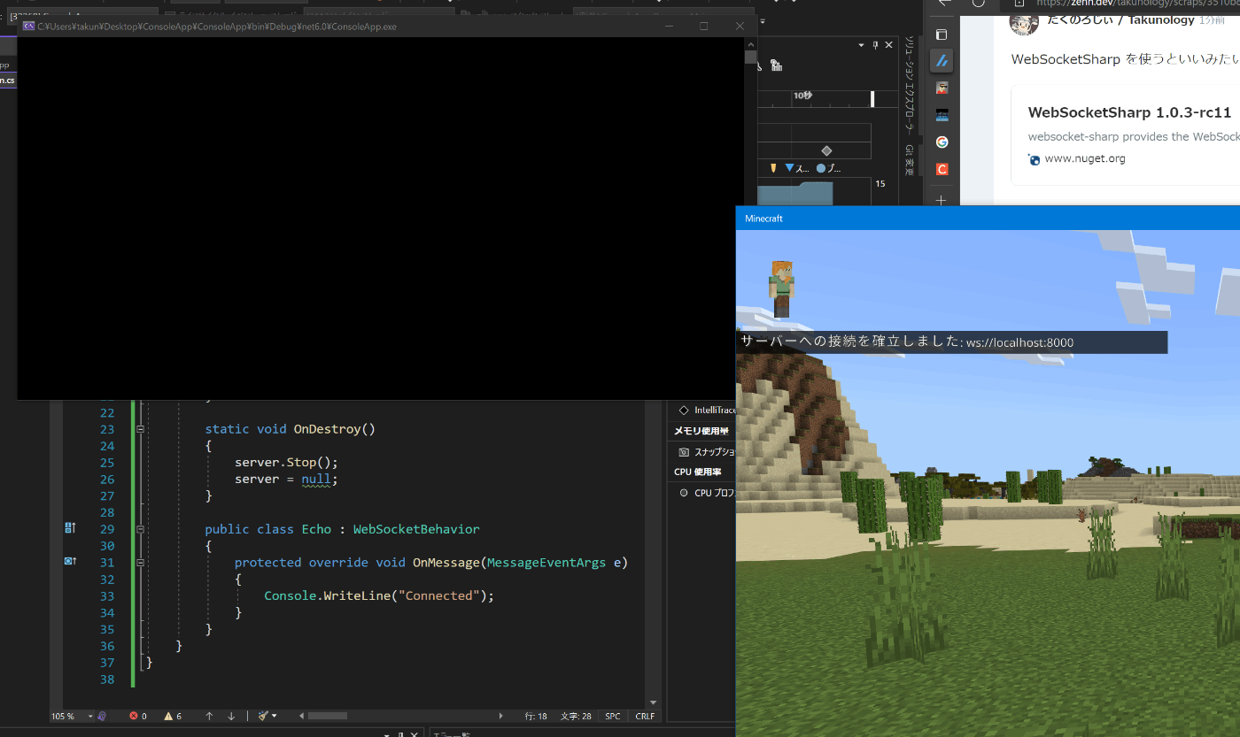Screen dimensions: 1240x737
Task: Open the Git 変更 side tab
Action: pyautogui.click(x=909, y=159)
